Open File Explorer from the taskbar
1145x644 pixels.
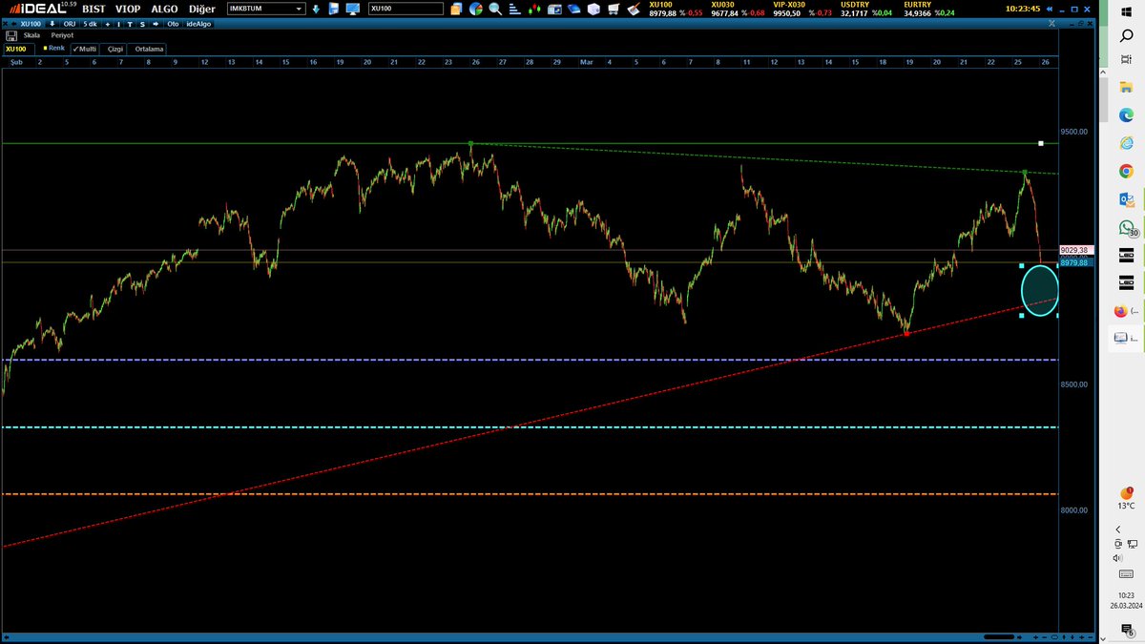tap(1126, 87)
